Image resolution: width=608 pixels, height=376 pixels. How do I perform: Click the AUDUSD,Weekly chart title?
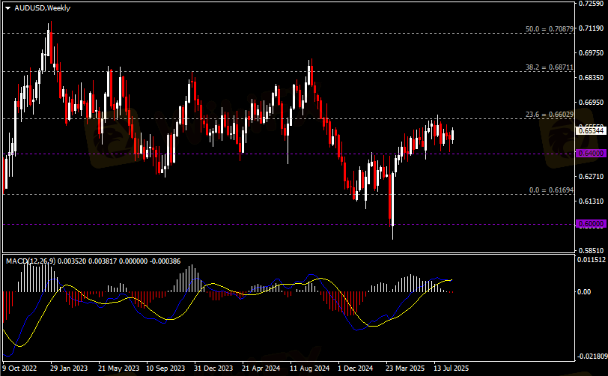tap(43, 7)
